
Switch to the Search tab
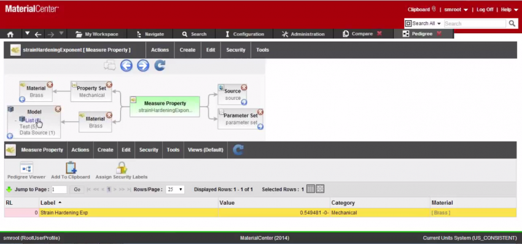(195, 34)
